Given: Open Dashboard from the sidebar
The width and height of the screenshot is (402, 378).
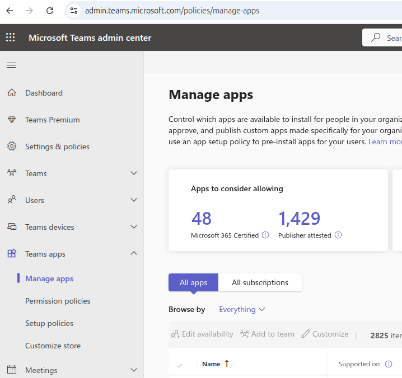Looking at the screenshot, I should (x=44, y=93).
